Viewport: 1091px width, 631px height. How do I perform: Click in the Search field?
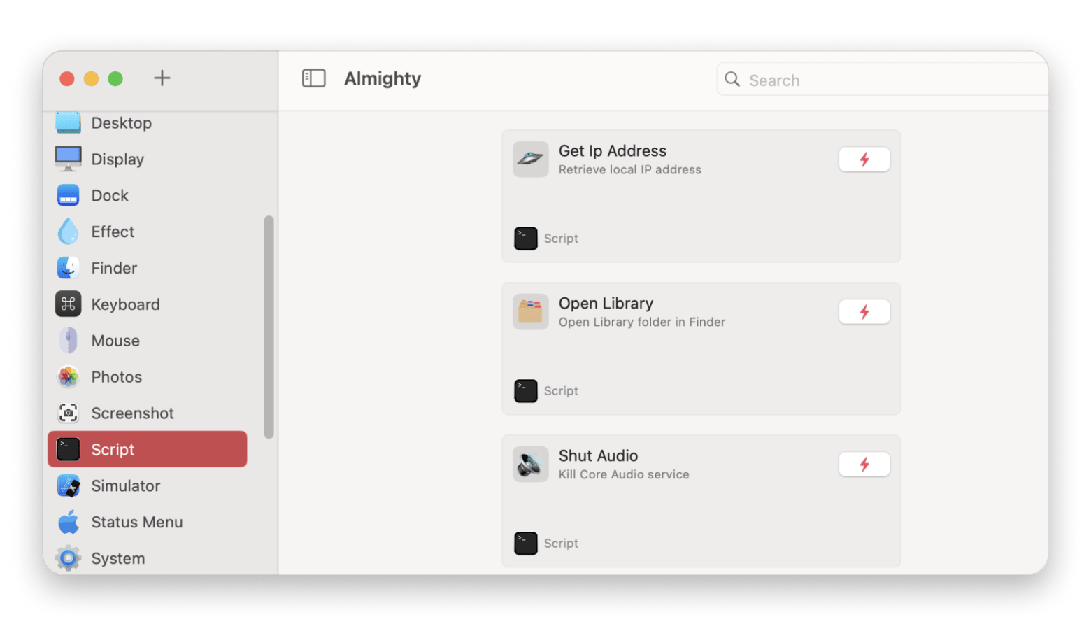882,80
